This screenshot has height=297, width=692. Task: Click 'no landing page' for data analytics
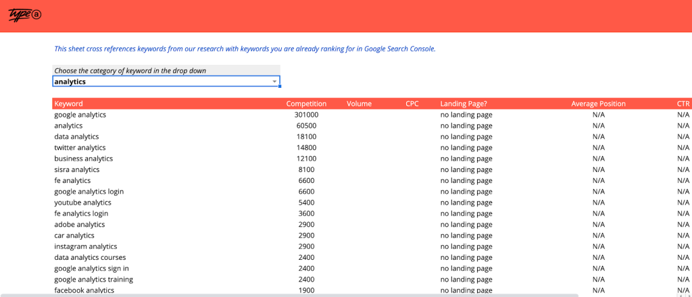pos(466,137)
